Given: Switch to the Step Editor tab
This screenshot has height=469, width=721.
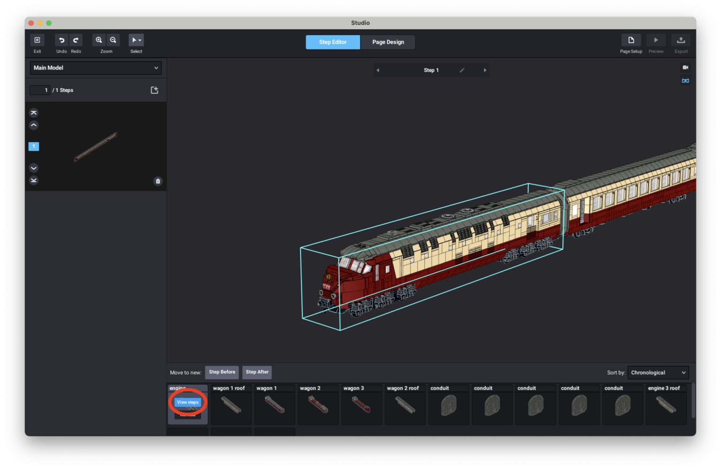Looking at the screenshot, I should click(333, 42).
